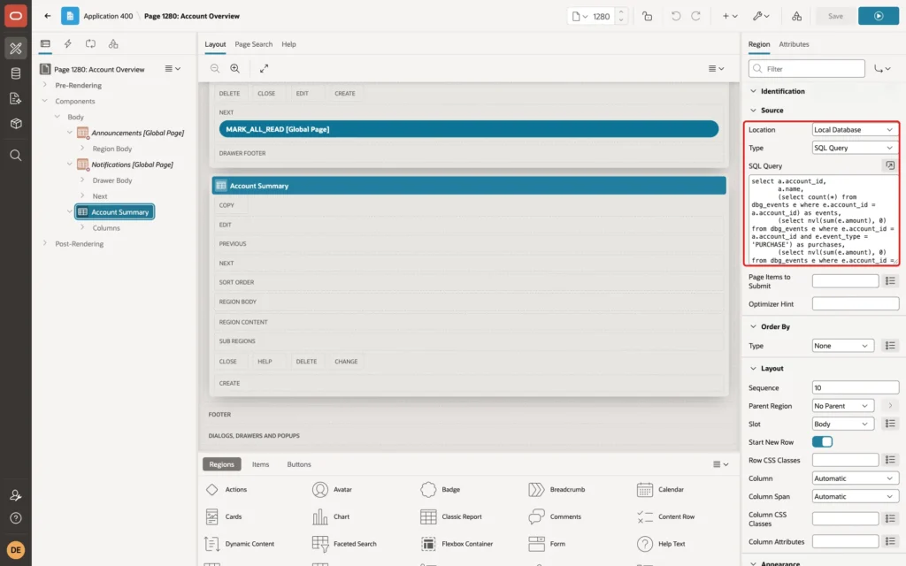
Task: Undo the last change
Action: coord(675,16)
